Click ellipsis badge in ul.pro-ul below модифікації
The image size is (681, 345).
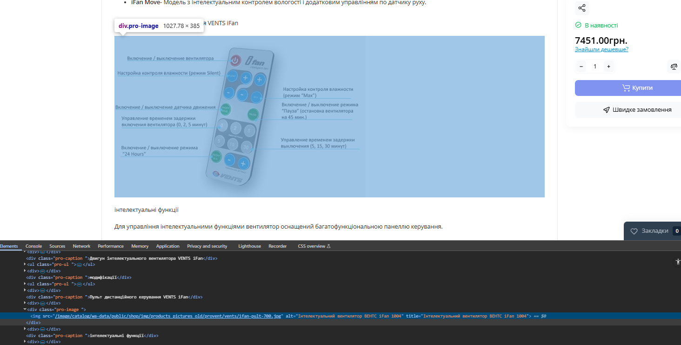point(79,284)
